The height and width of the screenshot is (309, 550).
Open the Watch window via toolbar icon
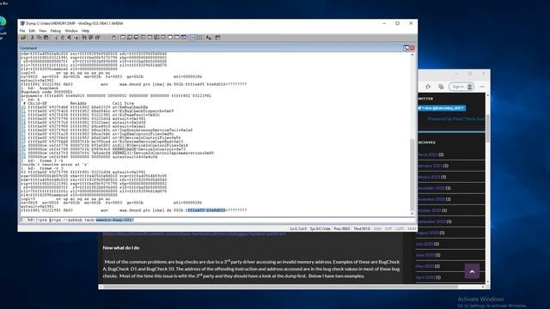[x=130, y=38]
